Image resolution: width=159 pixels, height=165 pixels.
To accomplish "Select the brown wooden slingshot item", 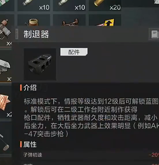I will click(x=69, y=20).
